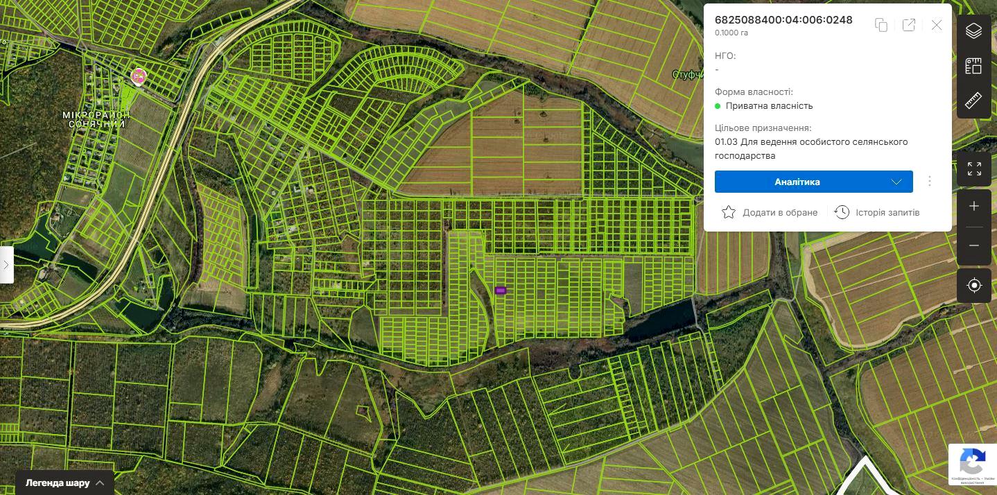Click the Форма власності label
Viewport: 997px width, 495px height.
754,92
